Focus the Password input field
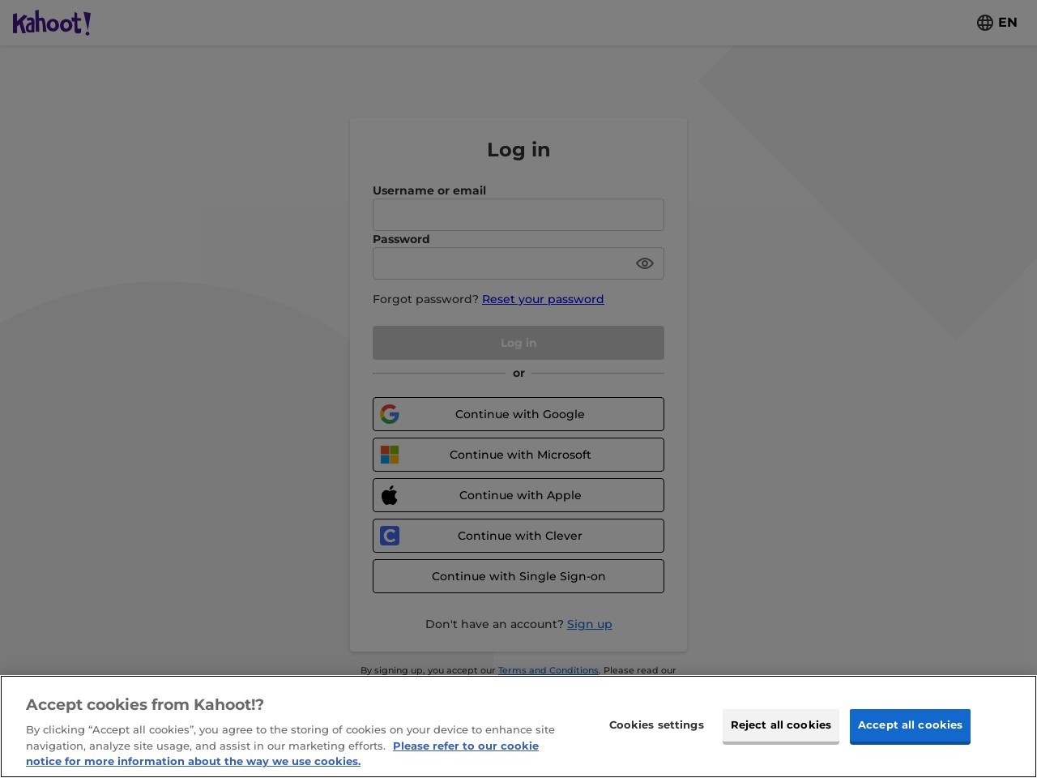The width and height of the screenshot is (1037, 778). click(518, 263)
